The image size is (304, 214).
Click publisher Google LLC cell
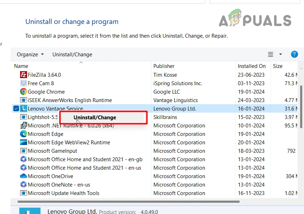pos(166,92)
